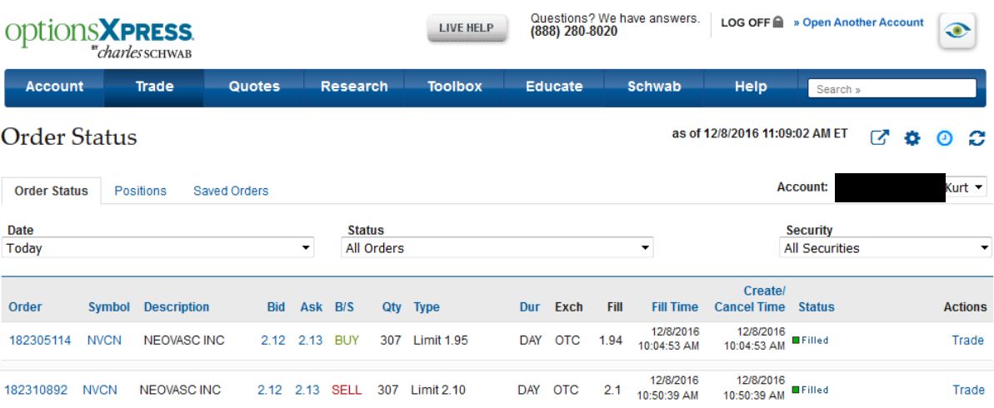The image size is (994, 408).
Task: Open the Toolbox menu
Action: (x=454, y=87)
